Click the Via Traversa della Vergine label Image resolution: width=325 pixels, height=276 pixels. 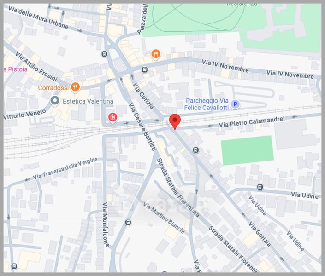coord(65,168)
